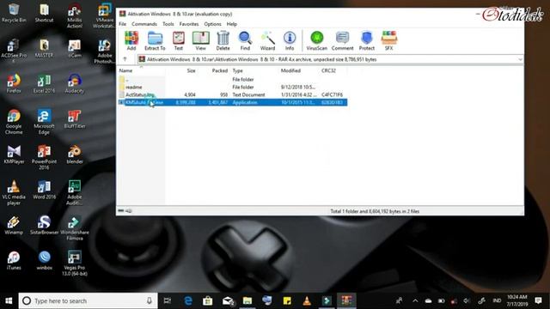Open ACDSee Pro desktop icon
The width and height of the screenshot is (550, 309).
(14, 51)
